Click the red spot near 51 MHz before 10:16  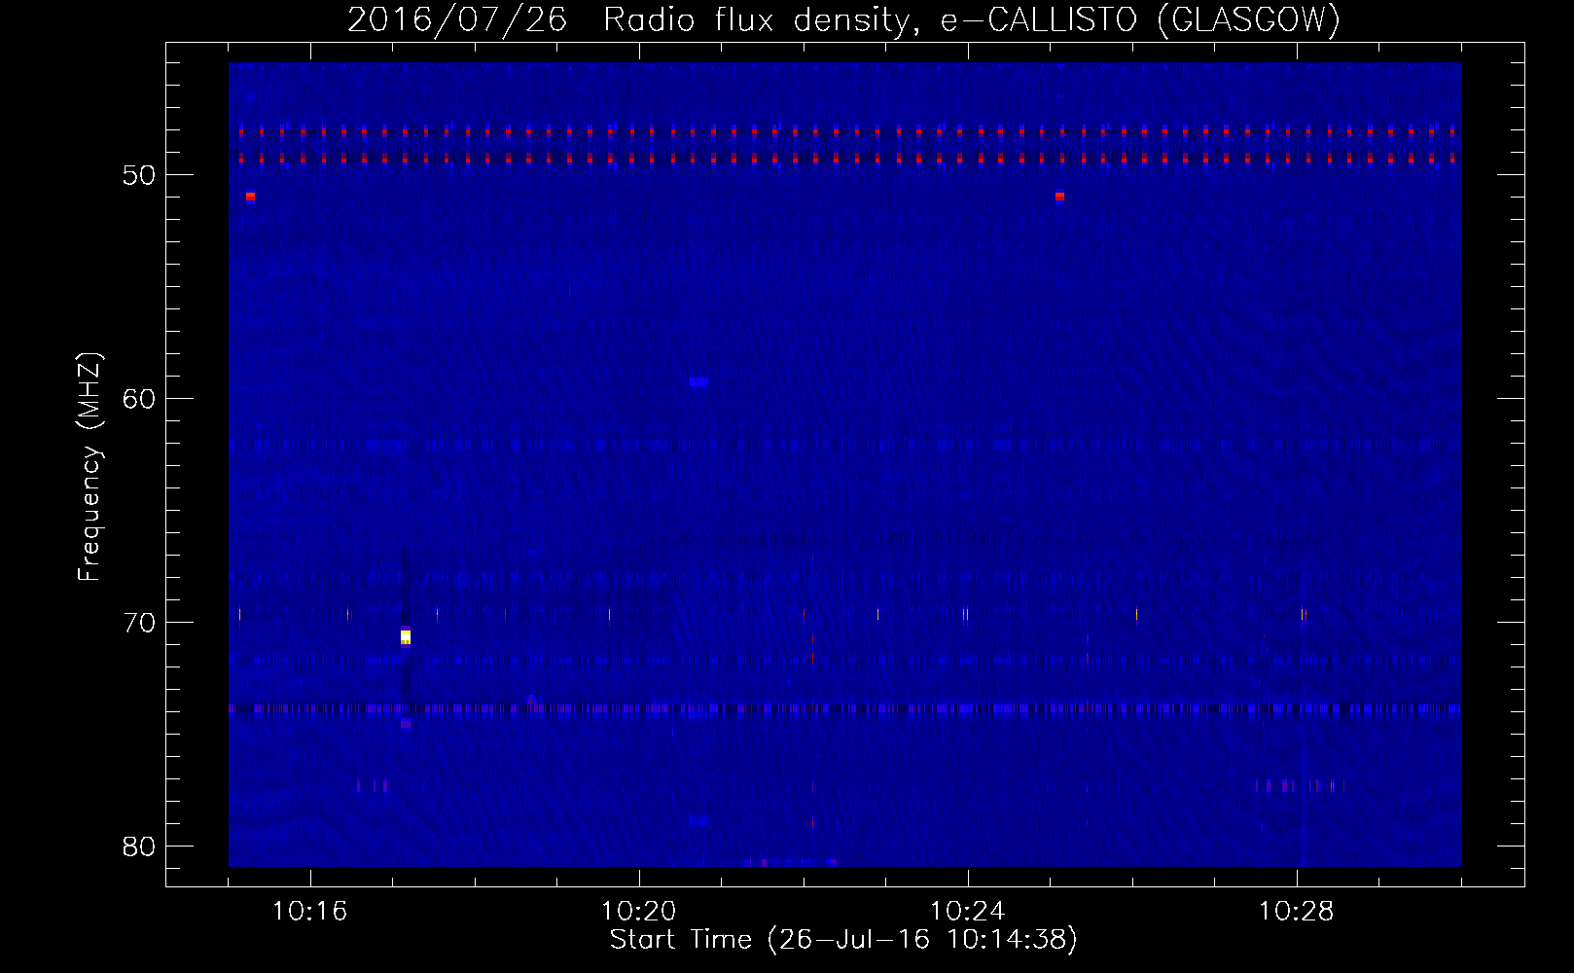pyautogui.click(x=250, y=197)
